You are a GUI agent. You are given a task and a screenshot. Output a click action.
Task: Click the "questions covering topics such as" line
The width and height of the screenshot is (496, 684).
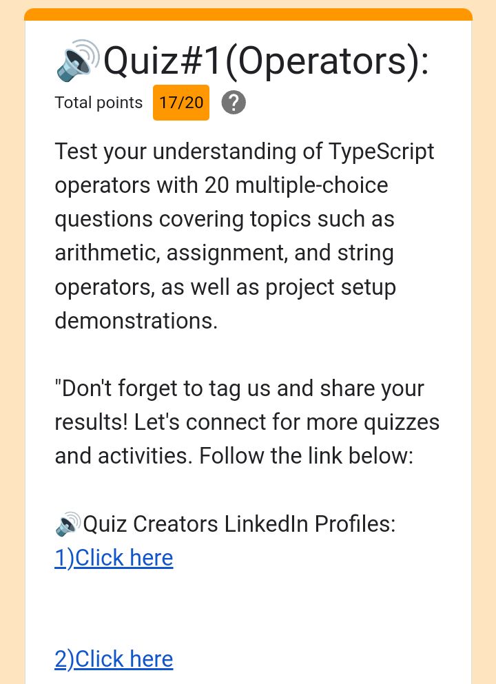225,218
